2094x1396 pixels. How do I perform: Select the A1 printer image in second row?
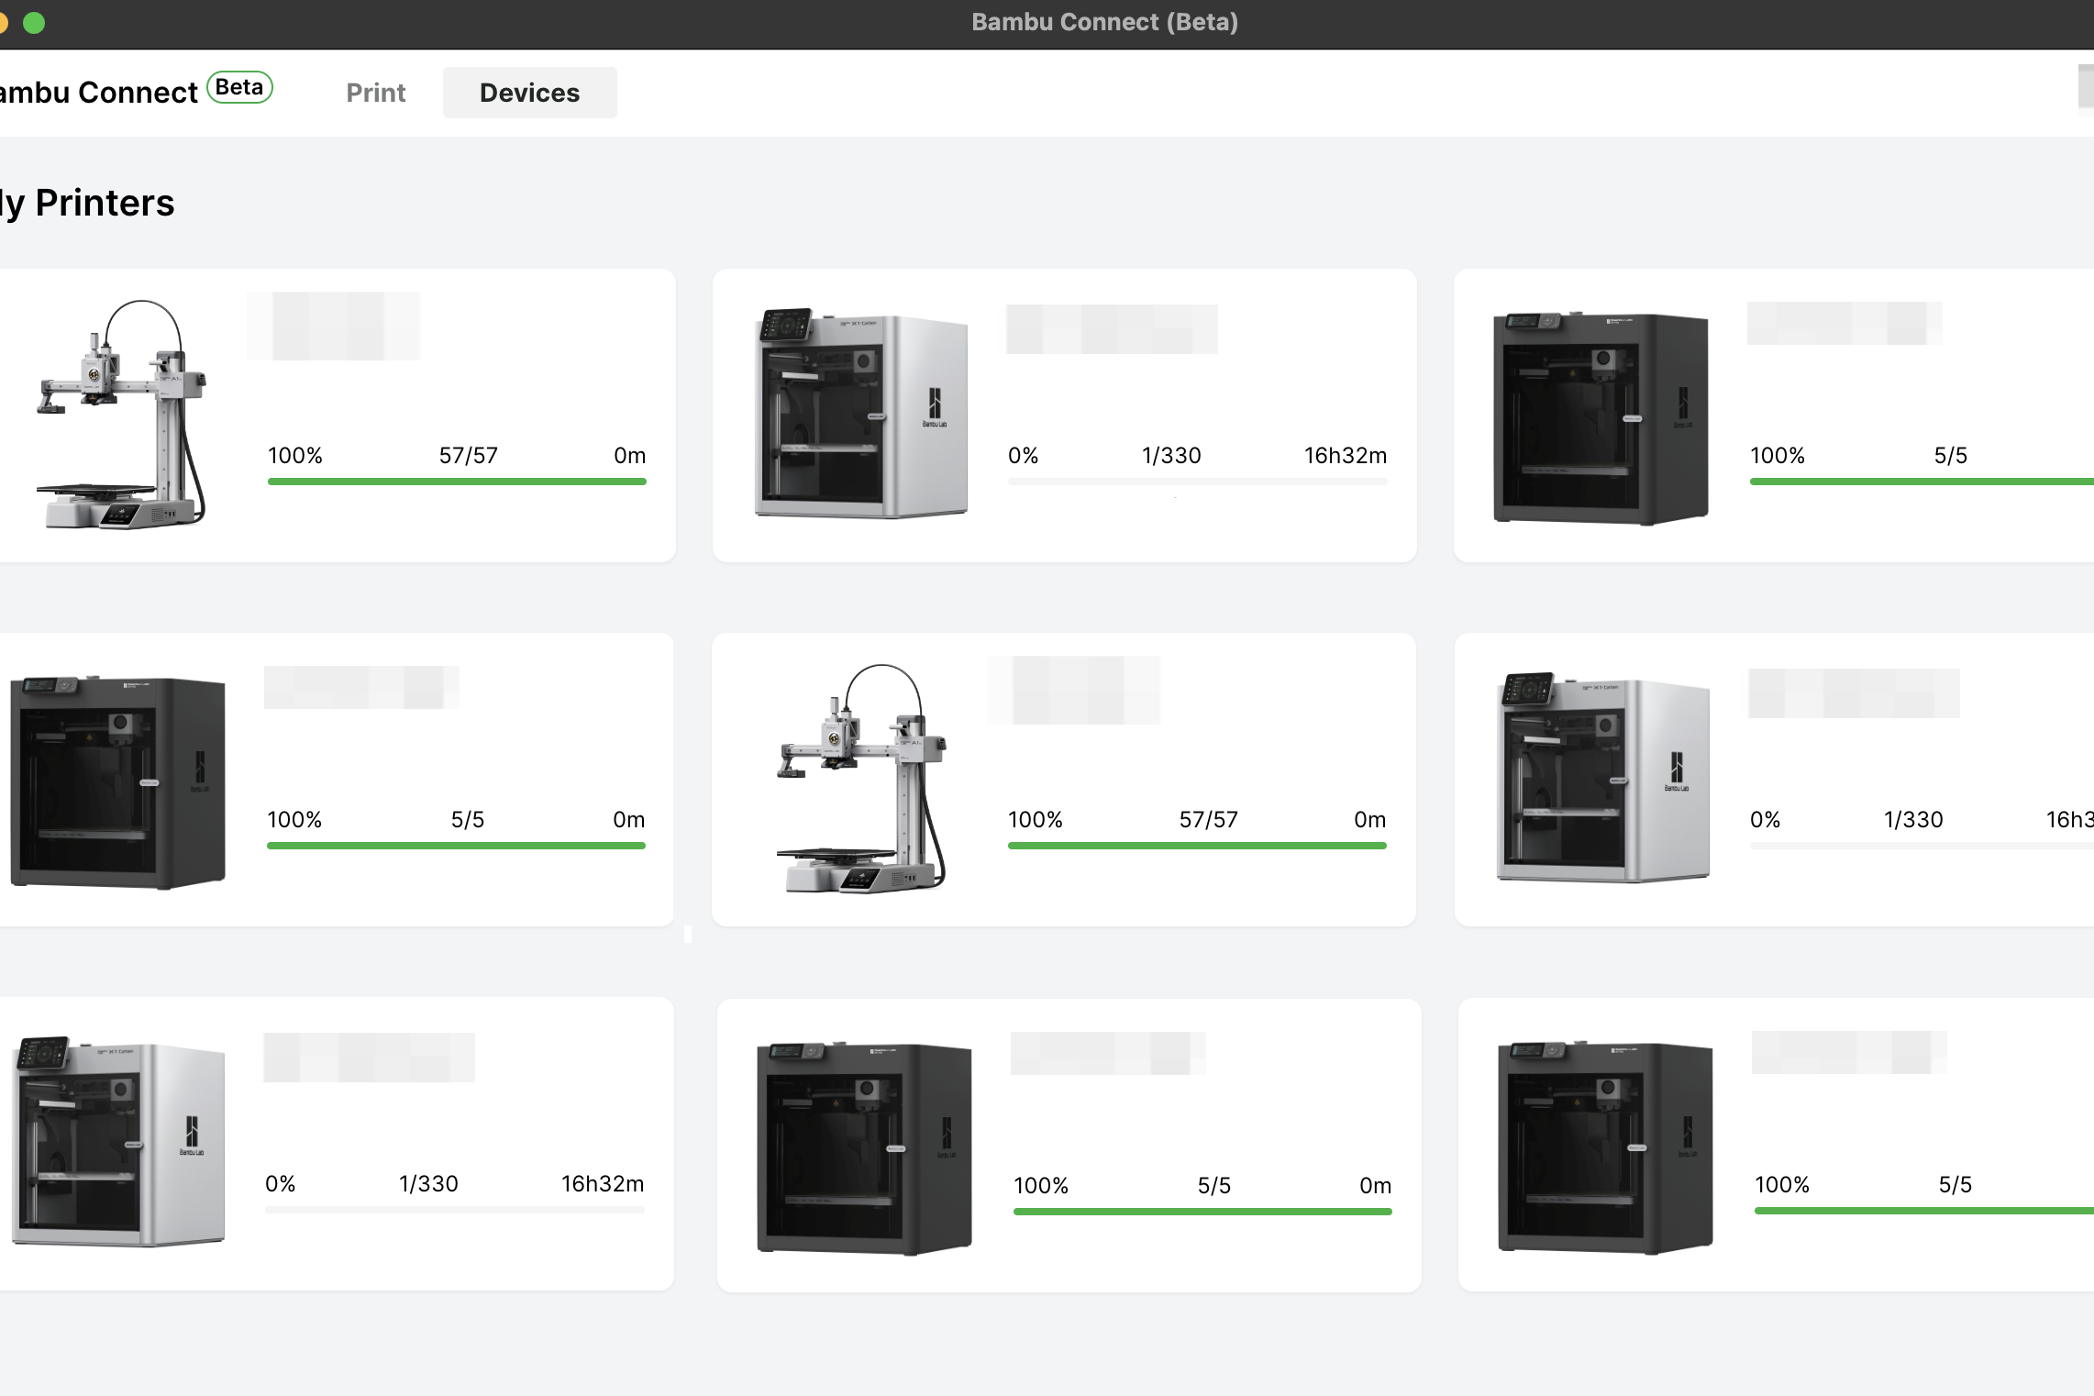pyautogui.click(x=860, y=778)
